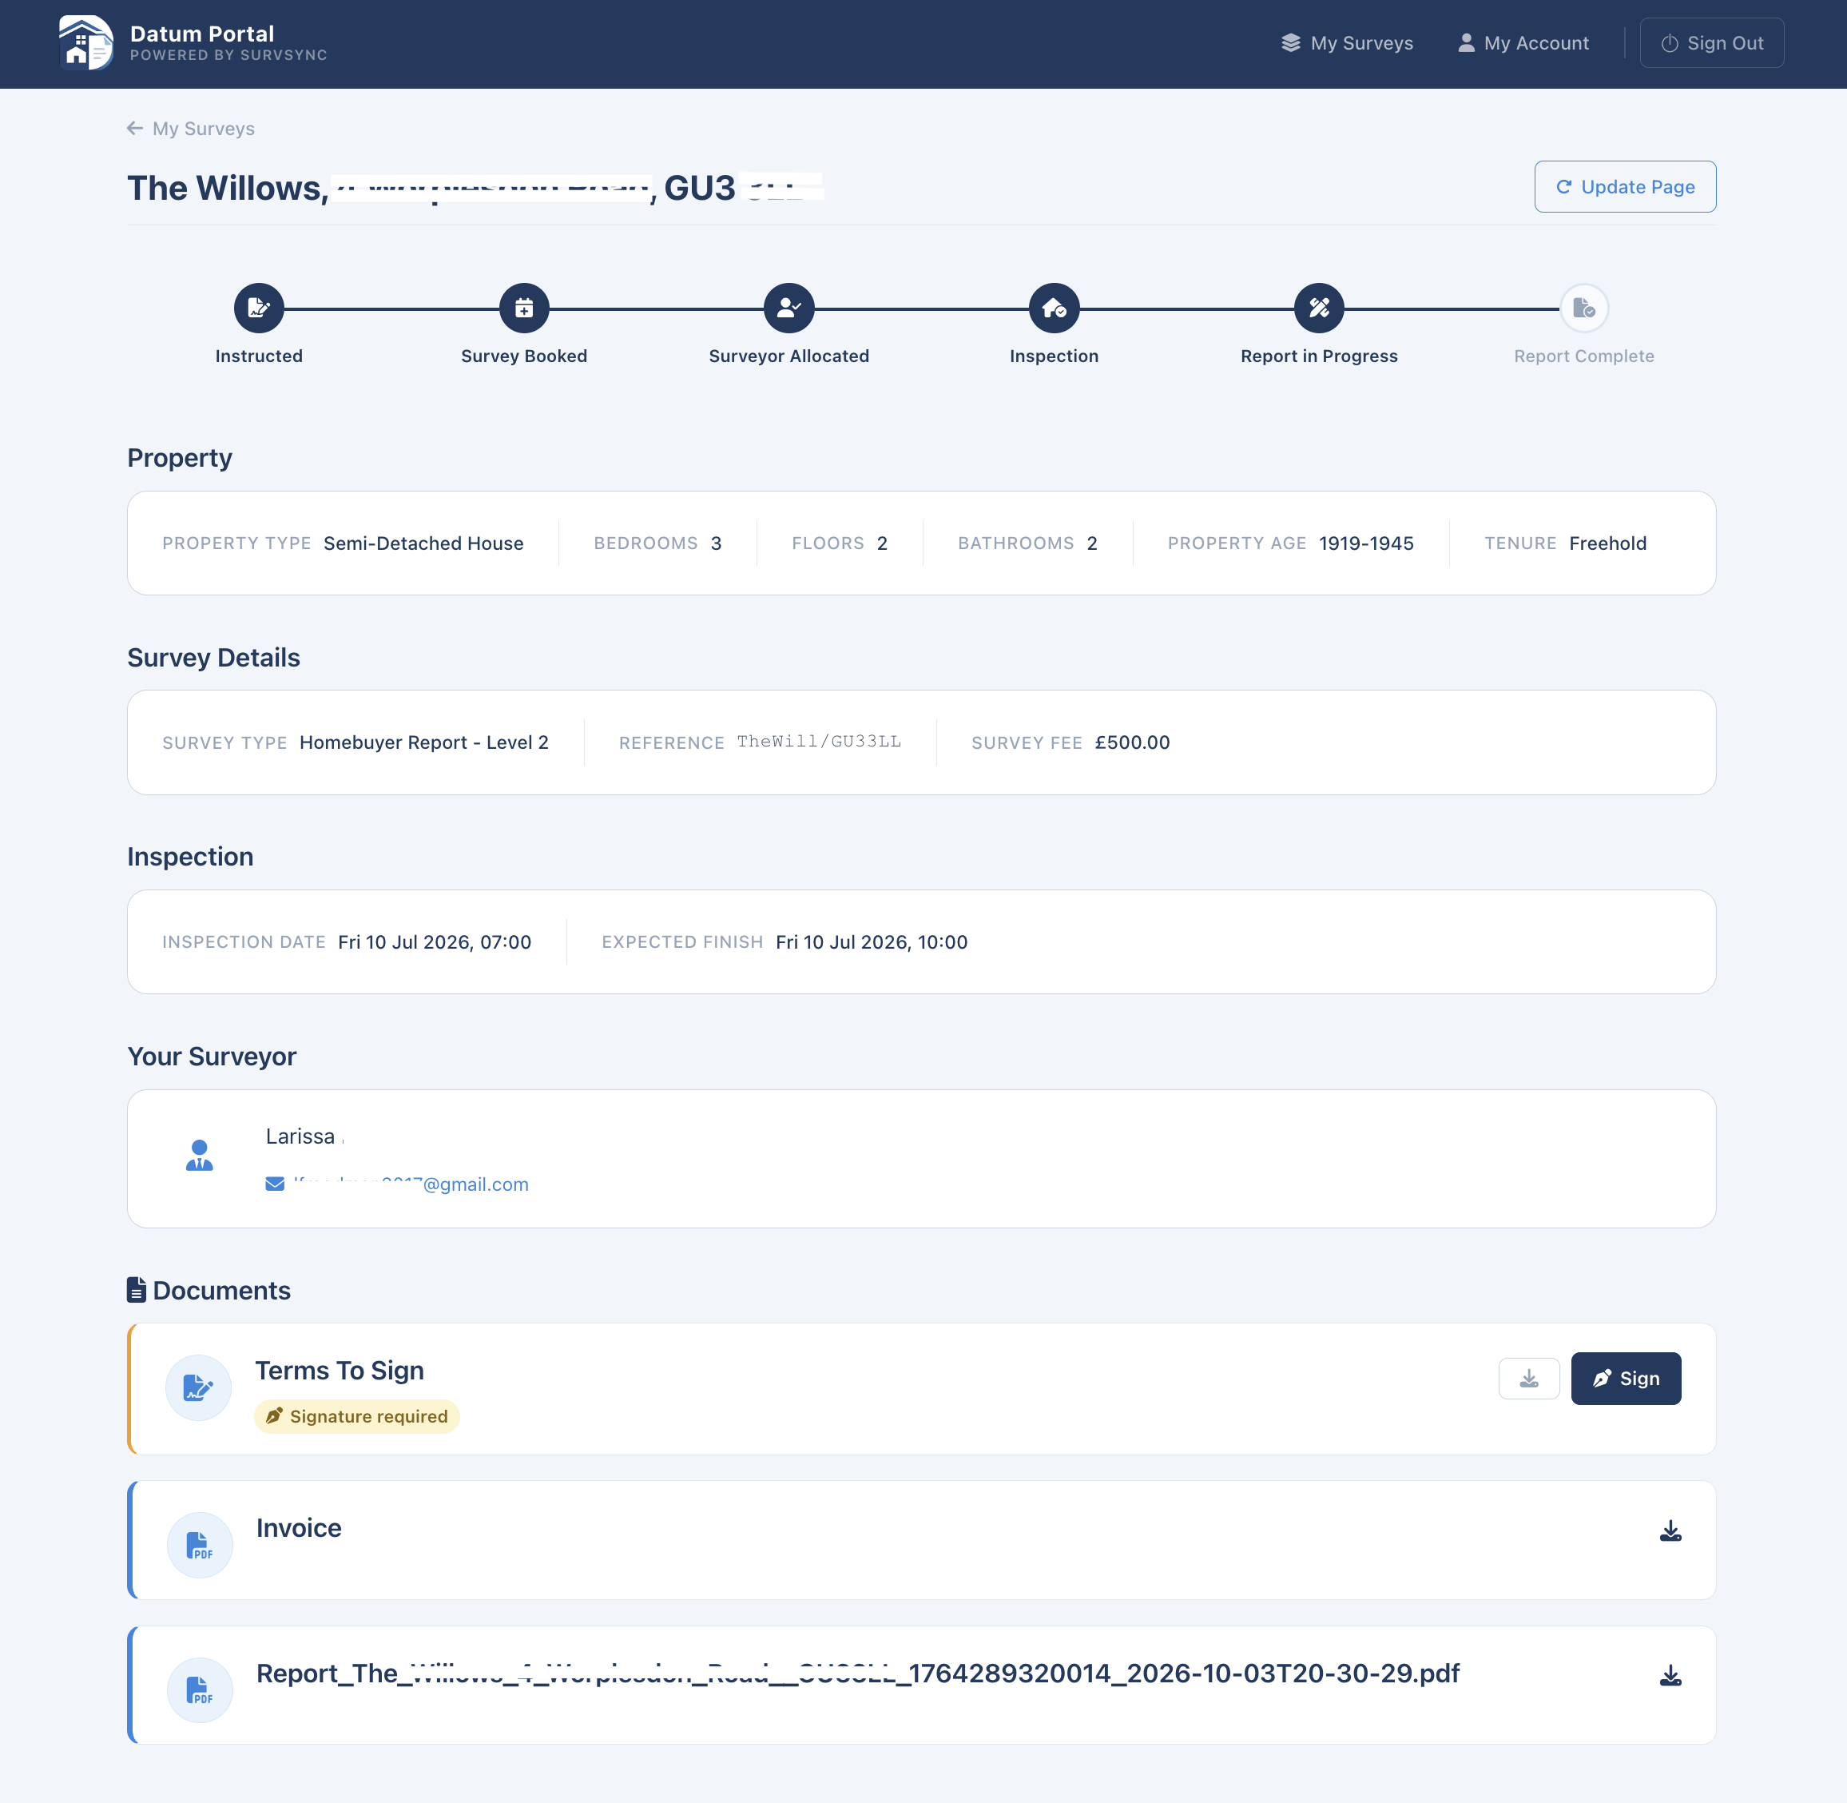Click the Signature required badge

click(x=357, y=1415)
